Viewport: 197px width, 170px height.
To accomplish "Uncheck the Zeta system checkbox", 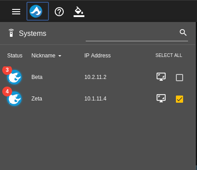I will point(179,99).
